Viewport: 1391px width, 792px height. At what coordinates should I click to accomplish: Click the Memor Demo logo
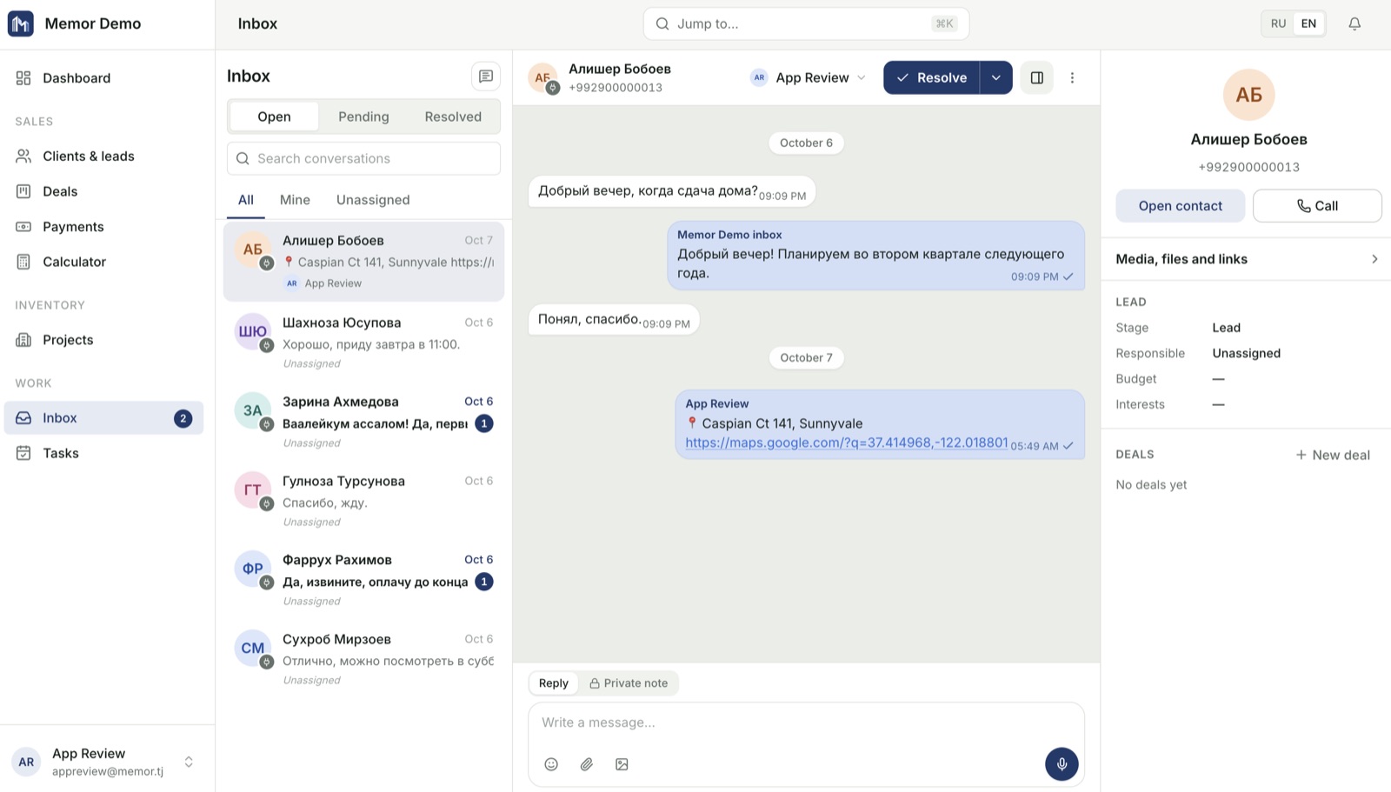(21, 23)
